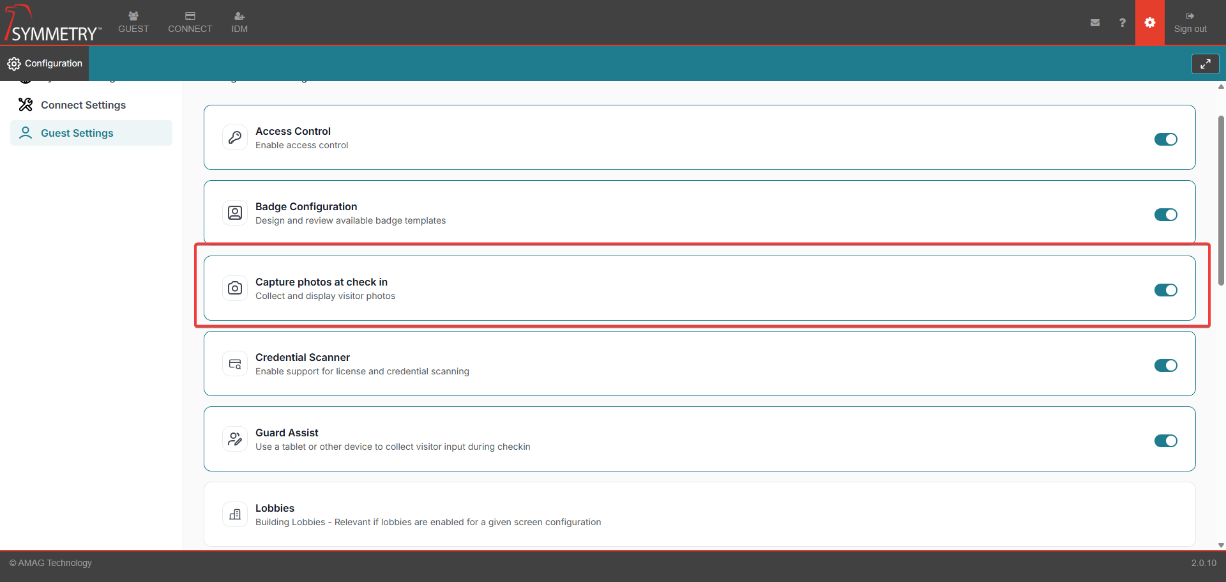Click the vertical scrollbar thumb
Viewport: 1226px width, 582px height.
click(x=1221, y=200)
